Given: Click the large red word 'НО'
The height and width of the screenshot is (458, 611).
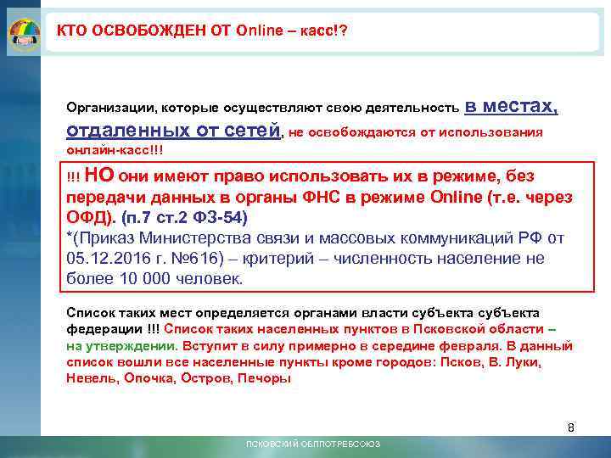Looking at the screenshot, I should 99,175.
